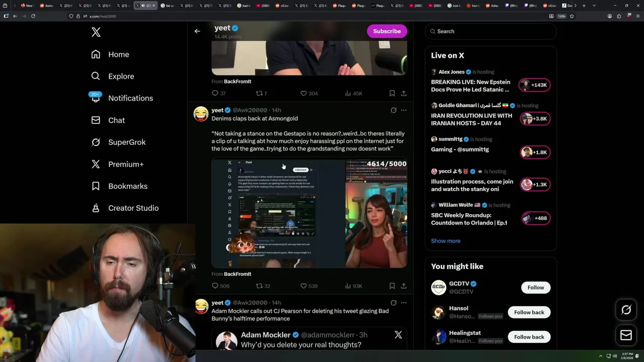The image size is (644, 362).
Task: Open GCDTV profile avatar
Action: pyautogui.click(x=439, y=288)
